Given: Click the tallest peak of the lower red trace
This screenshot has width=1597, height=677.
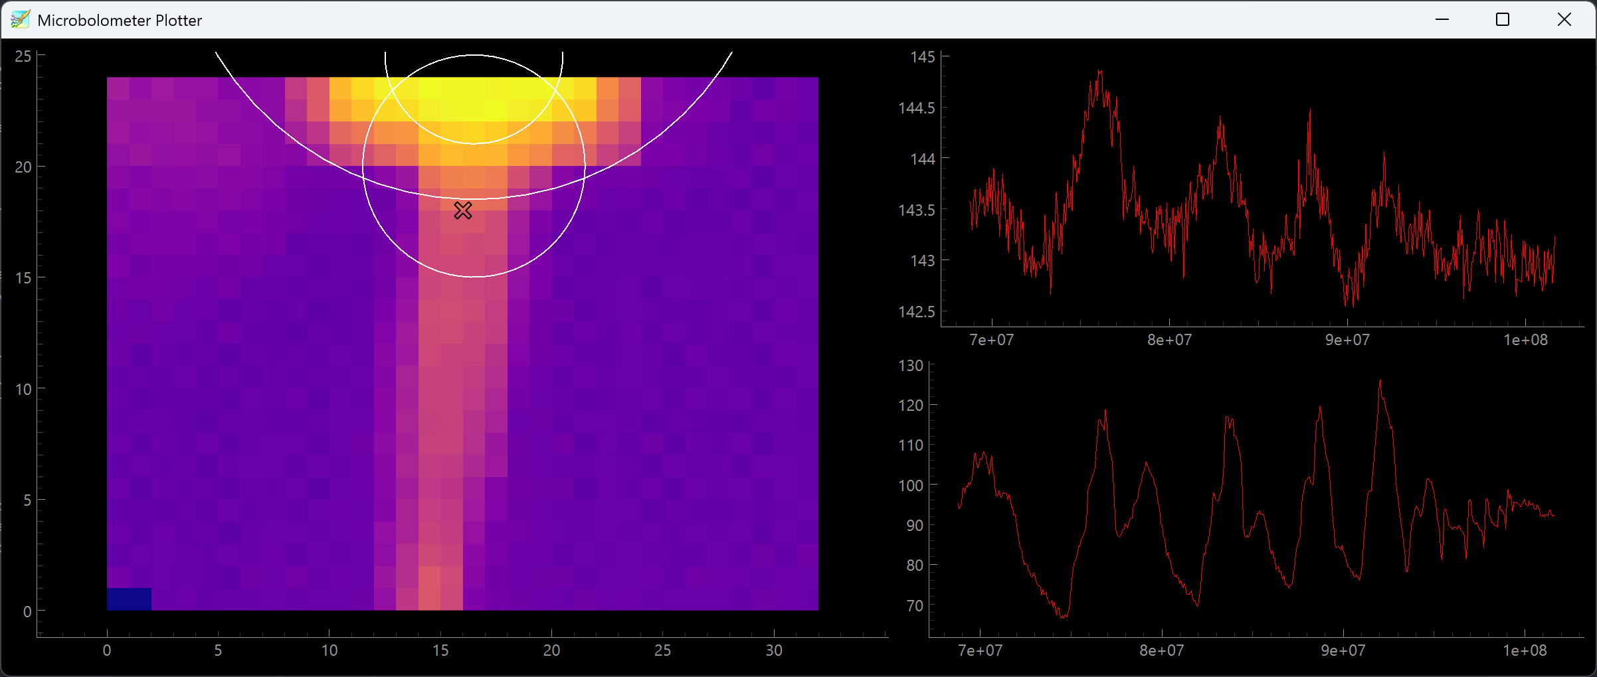Looking at the screenshot, I should [x=1380, y=381].
